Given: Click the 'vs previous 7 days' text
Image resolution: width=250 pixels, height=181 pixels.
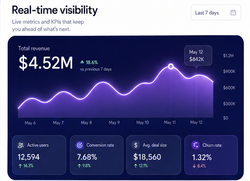Looking at the screenshot, I should pyautogui.click(x=96, y=69).
